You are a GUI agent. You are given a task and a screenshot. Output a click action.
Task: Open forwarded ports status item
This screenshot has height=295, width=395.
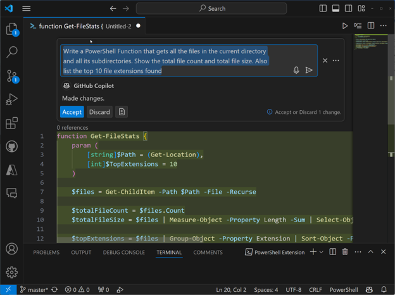tap(104, 290)
